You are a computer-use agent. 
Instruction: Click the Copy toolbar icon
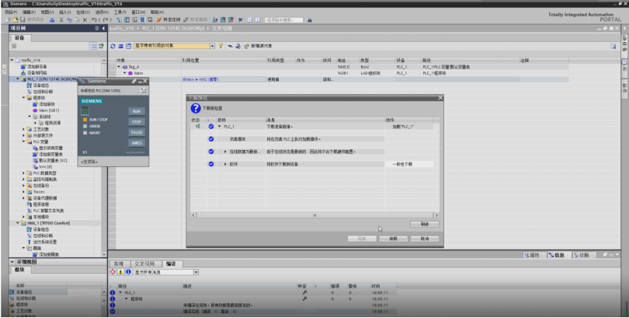tap(69, 19)
